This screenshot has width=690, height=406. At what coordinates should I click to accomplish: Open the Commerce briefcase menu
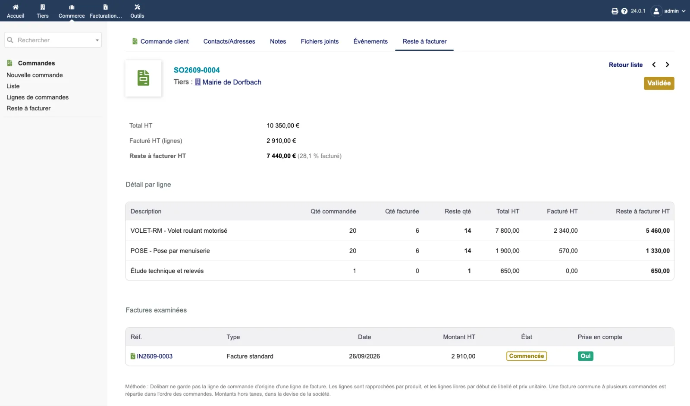click(x=72, y=7)
